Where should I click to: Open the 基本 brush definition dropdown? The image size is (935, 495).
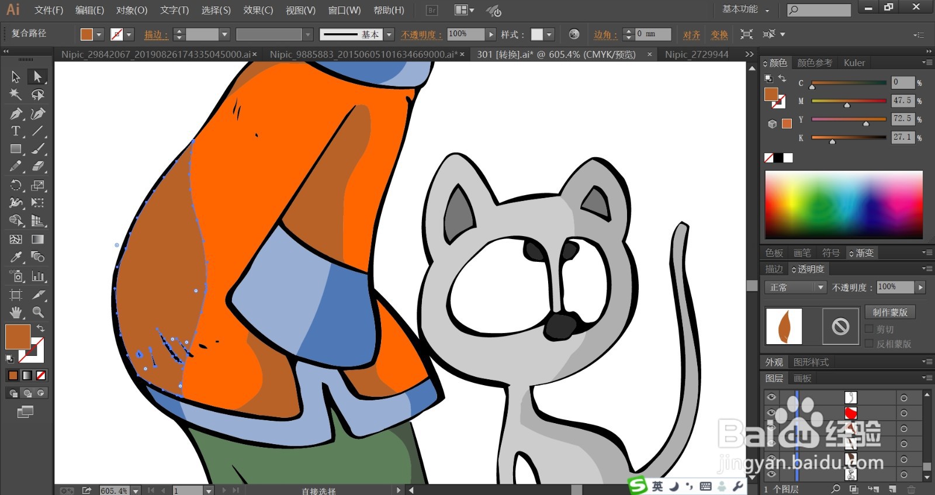pos(389,34)
